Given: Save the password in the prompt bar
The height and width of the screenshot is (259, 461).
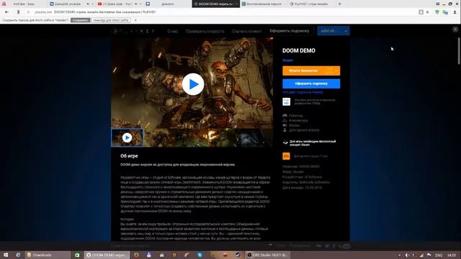Looking at the screenshot, I should pos(80,20).
